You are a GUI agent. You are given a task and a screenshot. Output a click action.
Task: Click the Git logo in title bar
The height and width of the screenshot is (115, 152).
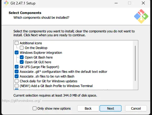6,3
